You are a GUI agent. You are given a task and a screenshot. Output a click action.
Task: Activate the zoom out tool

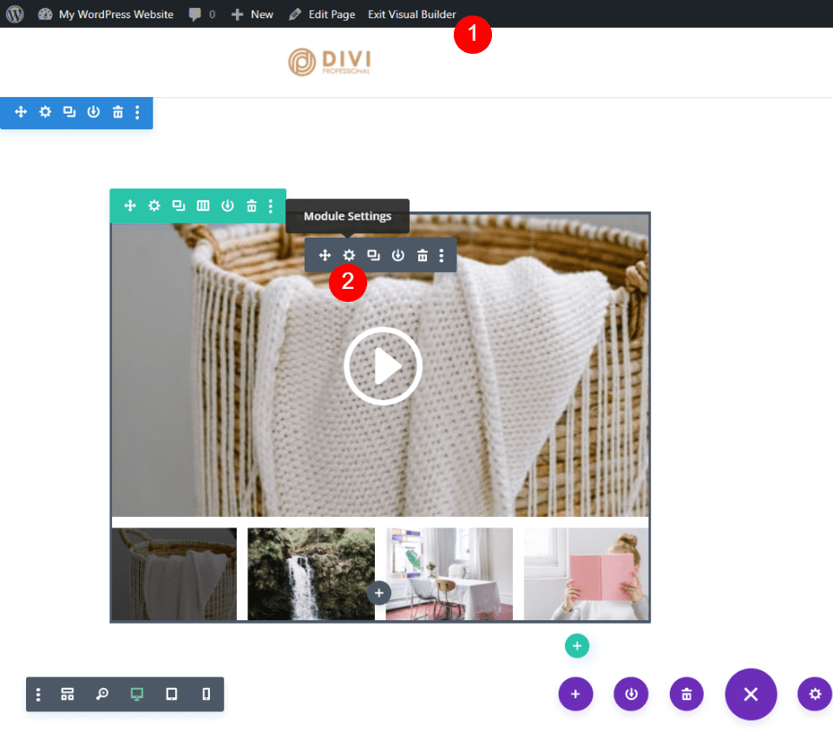102,694
